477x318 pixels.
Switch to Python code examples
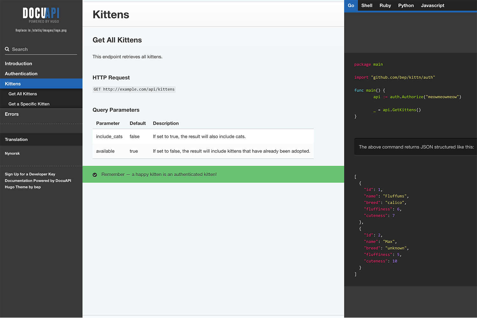406,5
